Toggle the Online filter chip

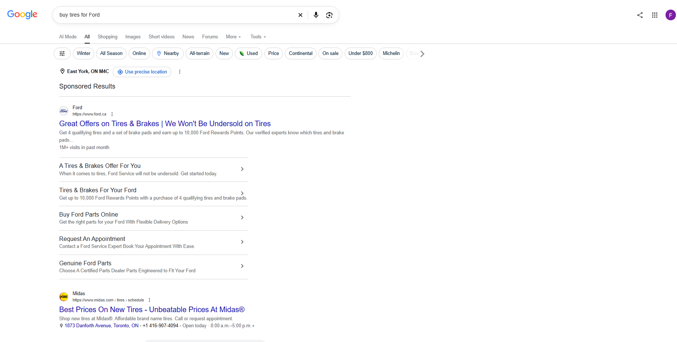pyautogui.click(x=139, y=53)
